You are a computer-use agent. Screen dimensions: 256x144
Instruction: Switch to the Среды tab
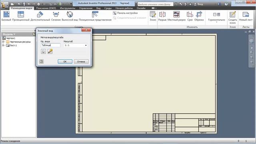(108, 8)
